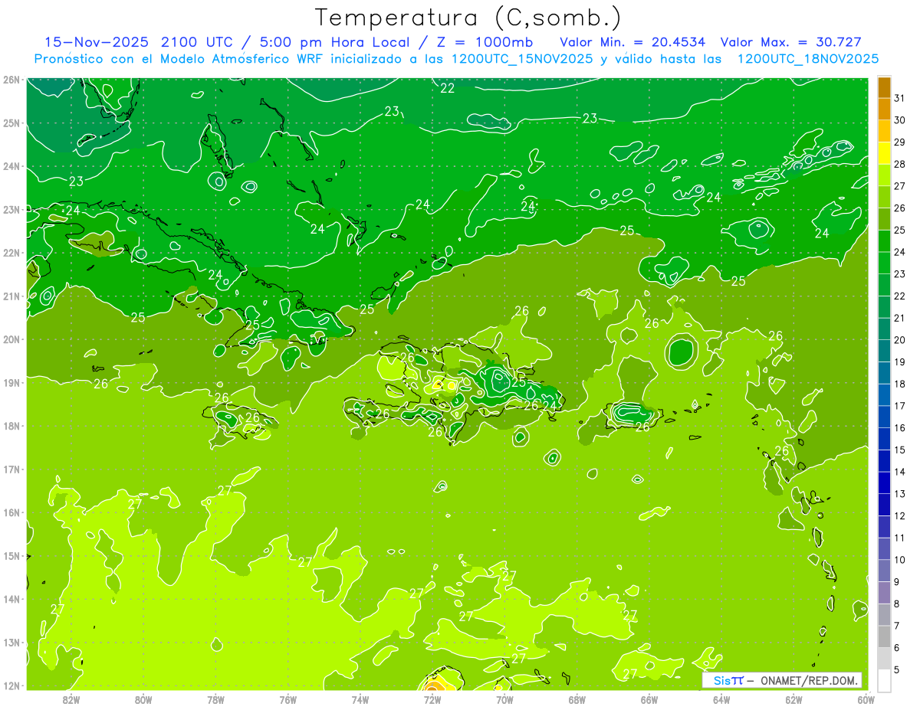Select the 68W longitude axis label
920x710 pixels.
(577, 699)
